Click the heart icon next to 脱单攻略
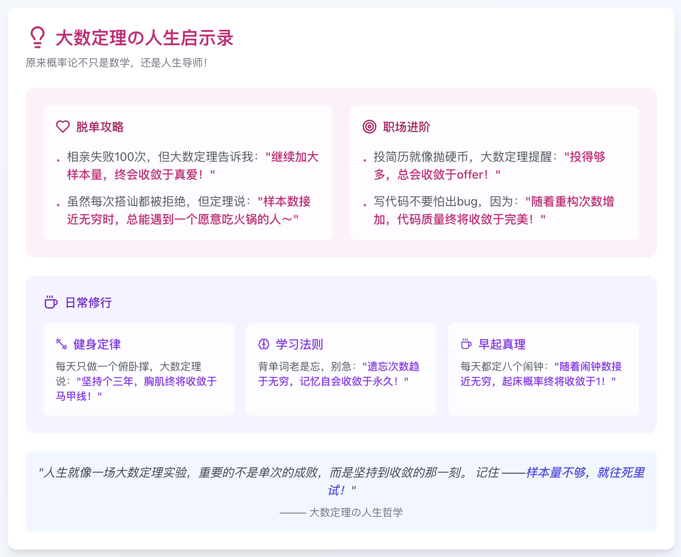 [x=63, y=127]
